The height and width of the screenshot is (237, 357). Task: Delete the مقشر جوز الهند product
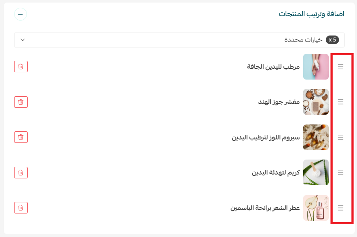21,102
